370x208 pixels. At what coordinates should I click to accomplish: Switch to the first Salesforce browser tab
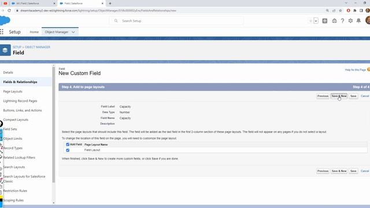pos(33,3)
